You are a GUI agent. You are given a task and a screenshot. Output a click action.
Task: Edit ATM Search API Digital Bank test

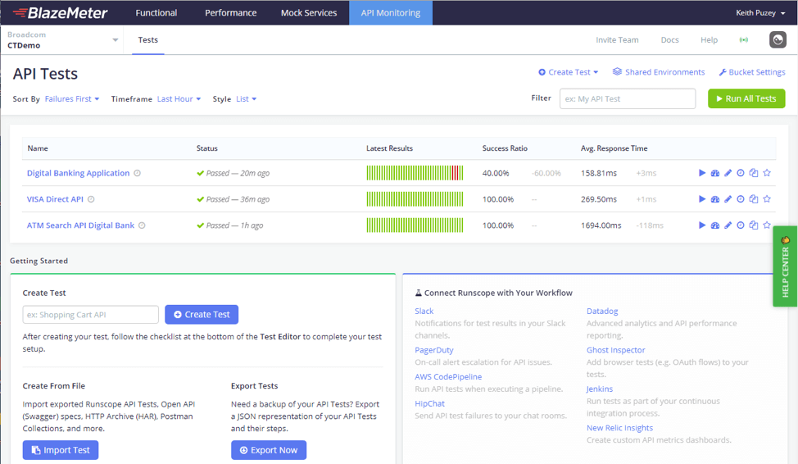pos(728,225)
